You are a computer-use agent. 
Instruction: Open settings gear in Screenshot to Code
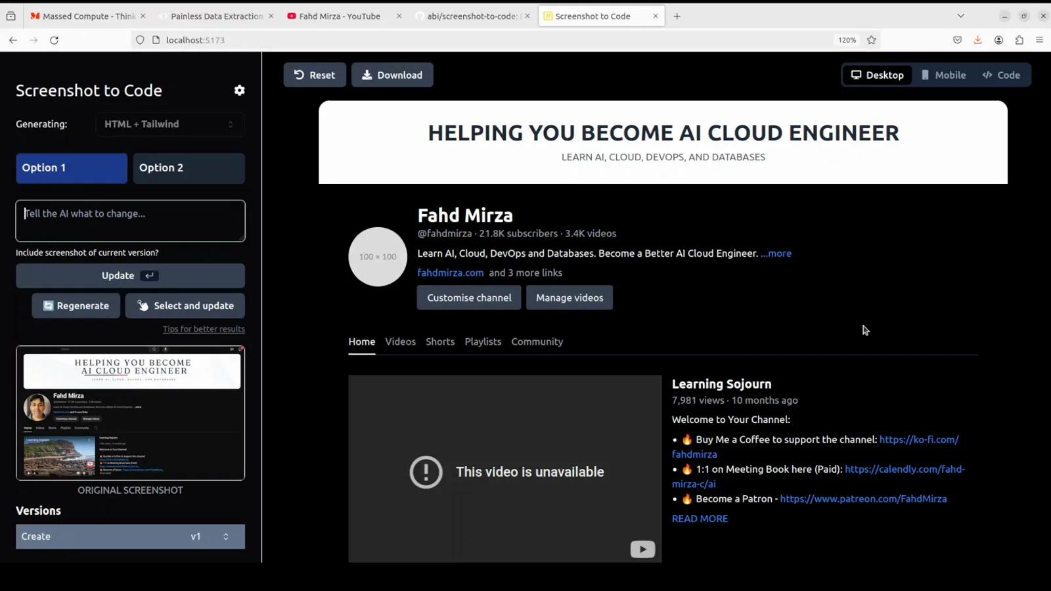[x=240, y=91]
